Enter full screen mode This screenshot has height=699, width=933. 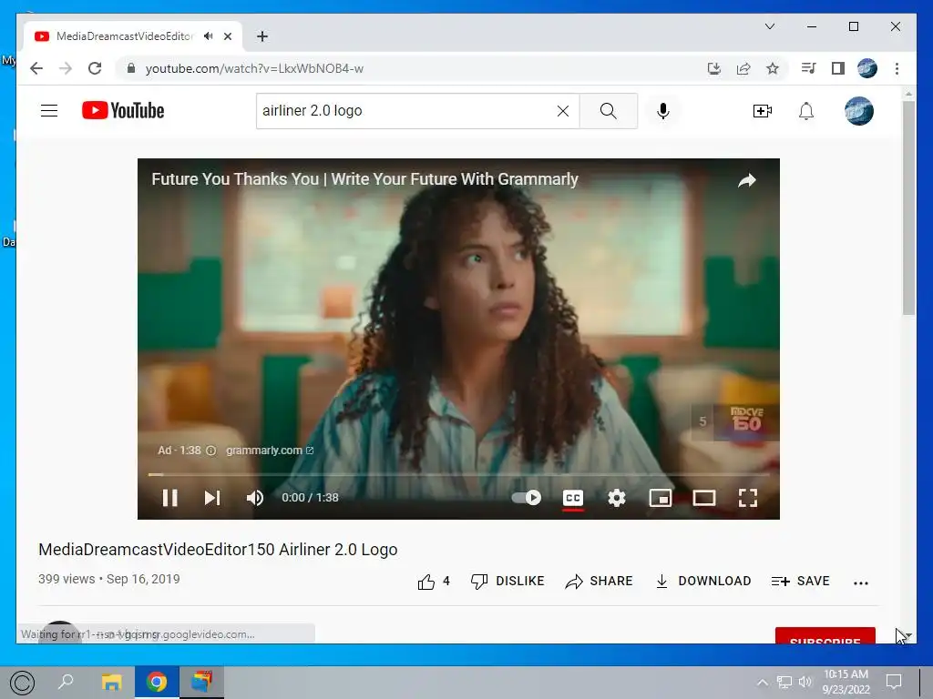748,498
